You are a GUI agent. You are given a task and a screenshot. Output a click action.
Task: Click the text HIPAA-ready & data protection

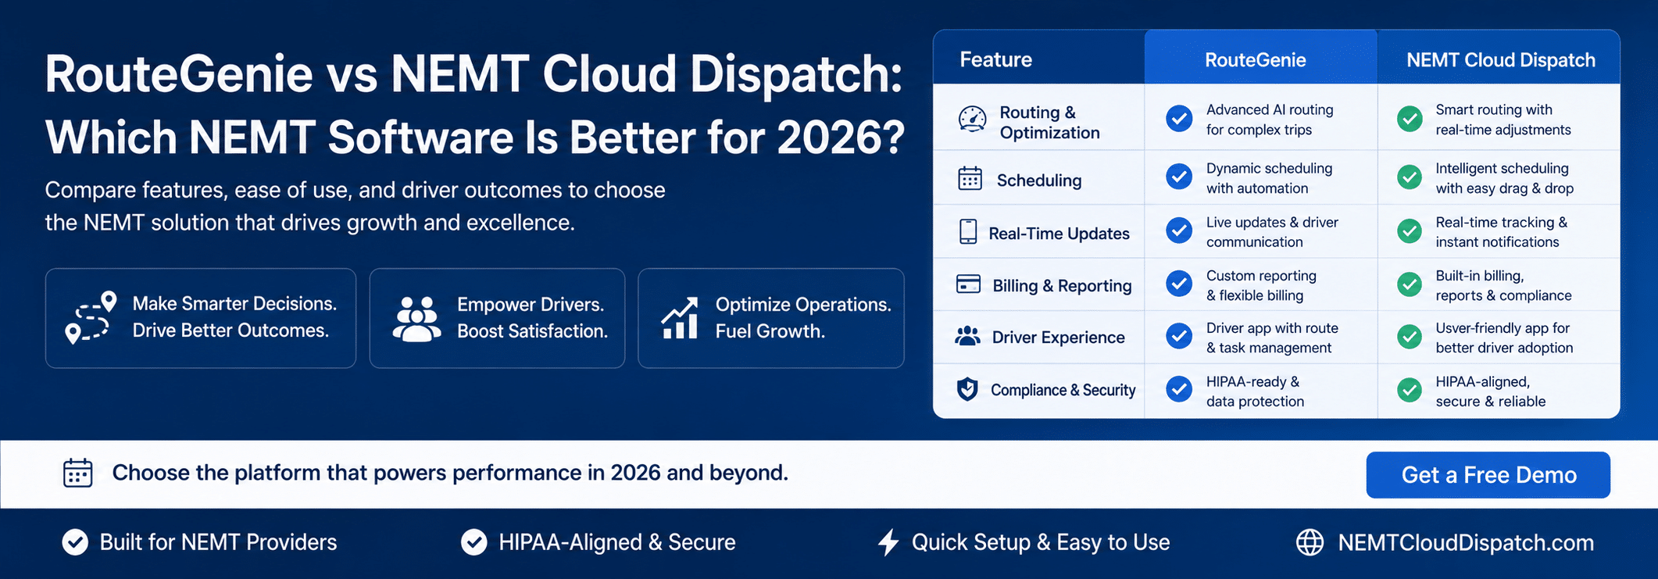tap(1255, 391)
